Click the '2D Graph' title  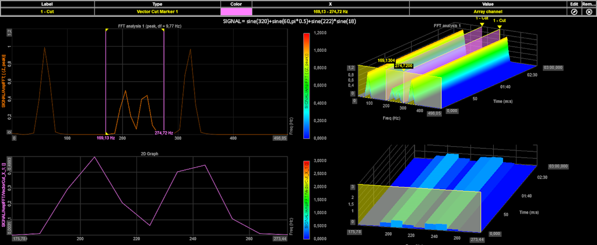pos(150,154)
